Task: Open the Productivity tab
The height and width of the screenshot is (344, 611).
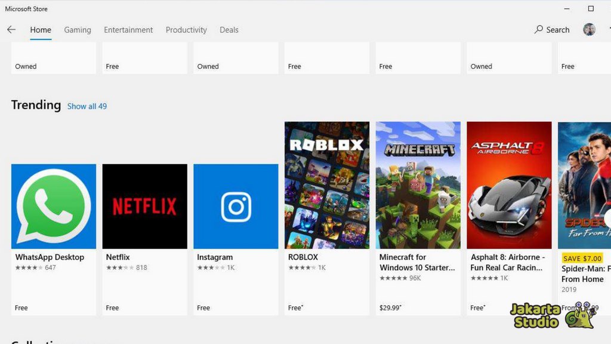Action: pos(186,30)
